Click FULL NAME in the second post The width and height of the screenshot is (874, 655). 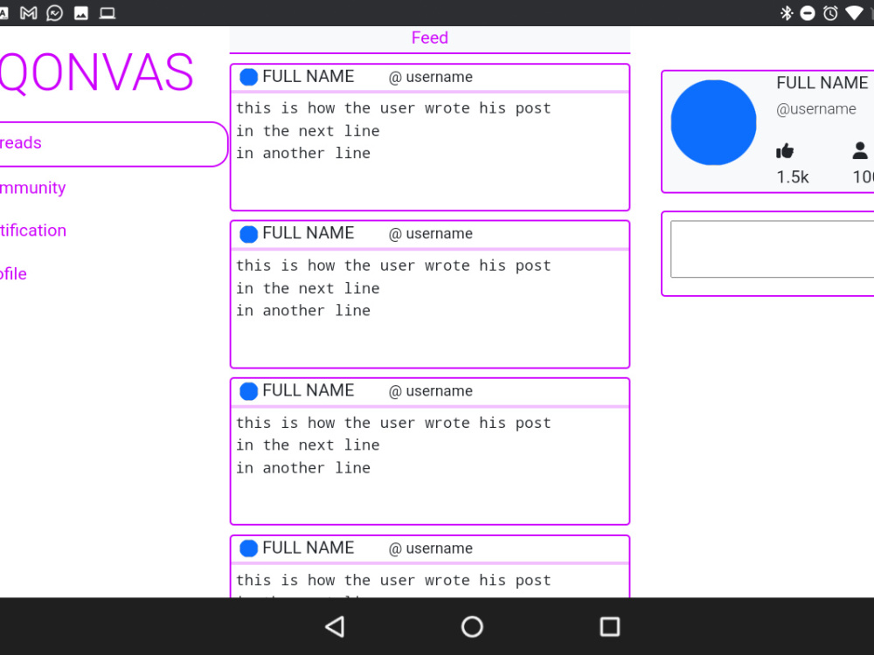[x=309, y=233]
